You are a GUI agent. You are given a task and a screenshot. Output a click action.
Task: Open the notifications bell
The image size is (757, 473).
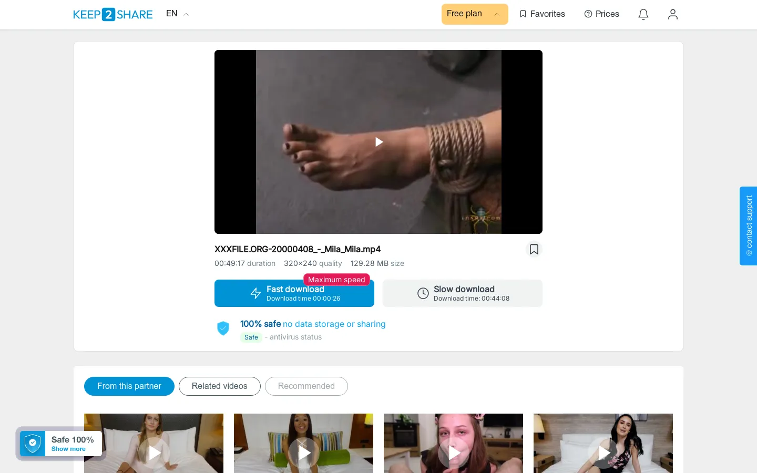[643, 14]
